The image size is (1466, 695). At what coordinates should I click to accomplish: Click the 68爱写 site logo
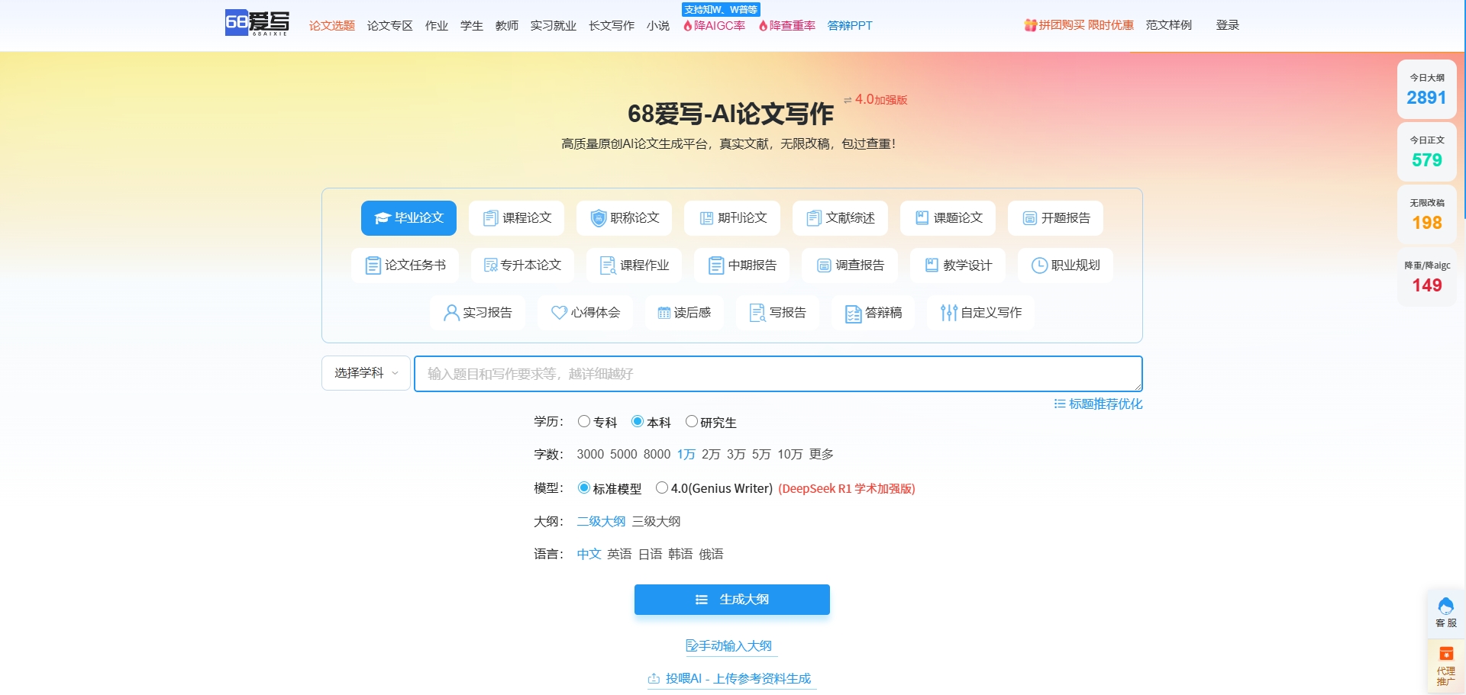tap(257, 23)
